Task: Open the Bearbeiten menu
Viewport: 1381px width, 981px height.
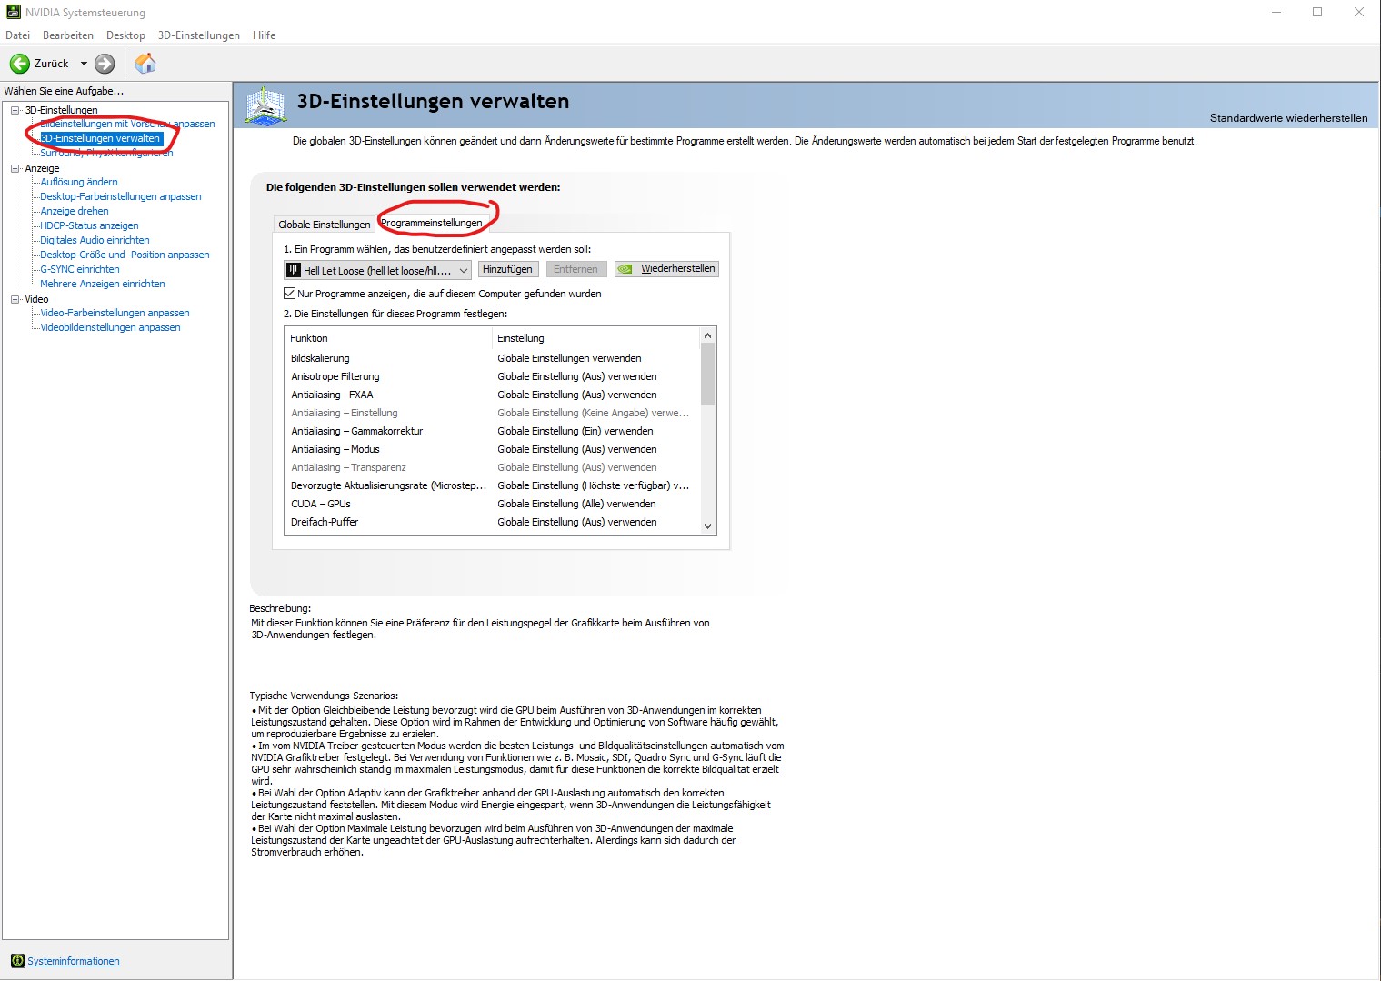Action: pos(68,35)
